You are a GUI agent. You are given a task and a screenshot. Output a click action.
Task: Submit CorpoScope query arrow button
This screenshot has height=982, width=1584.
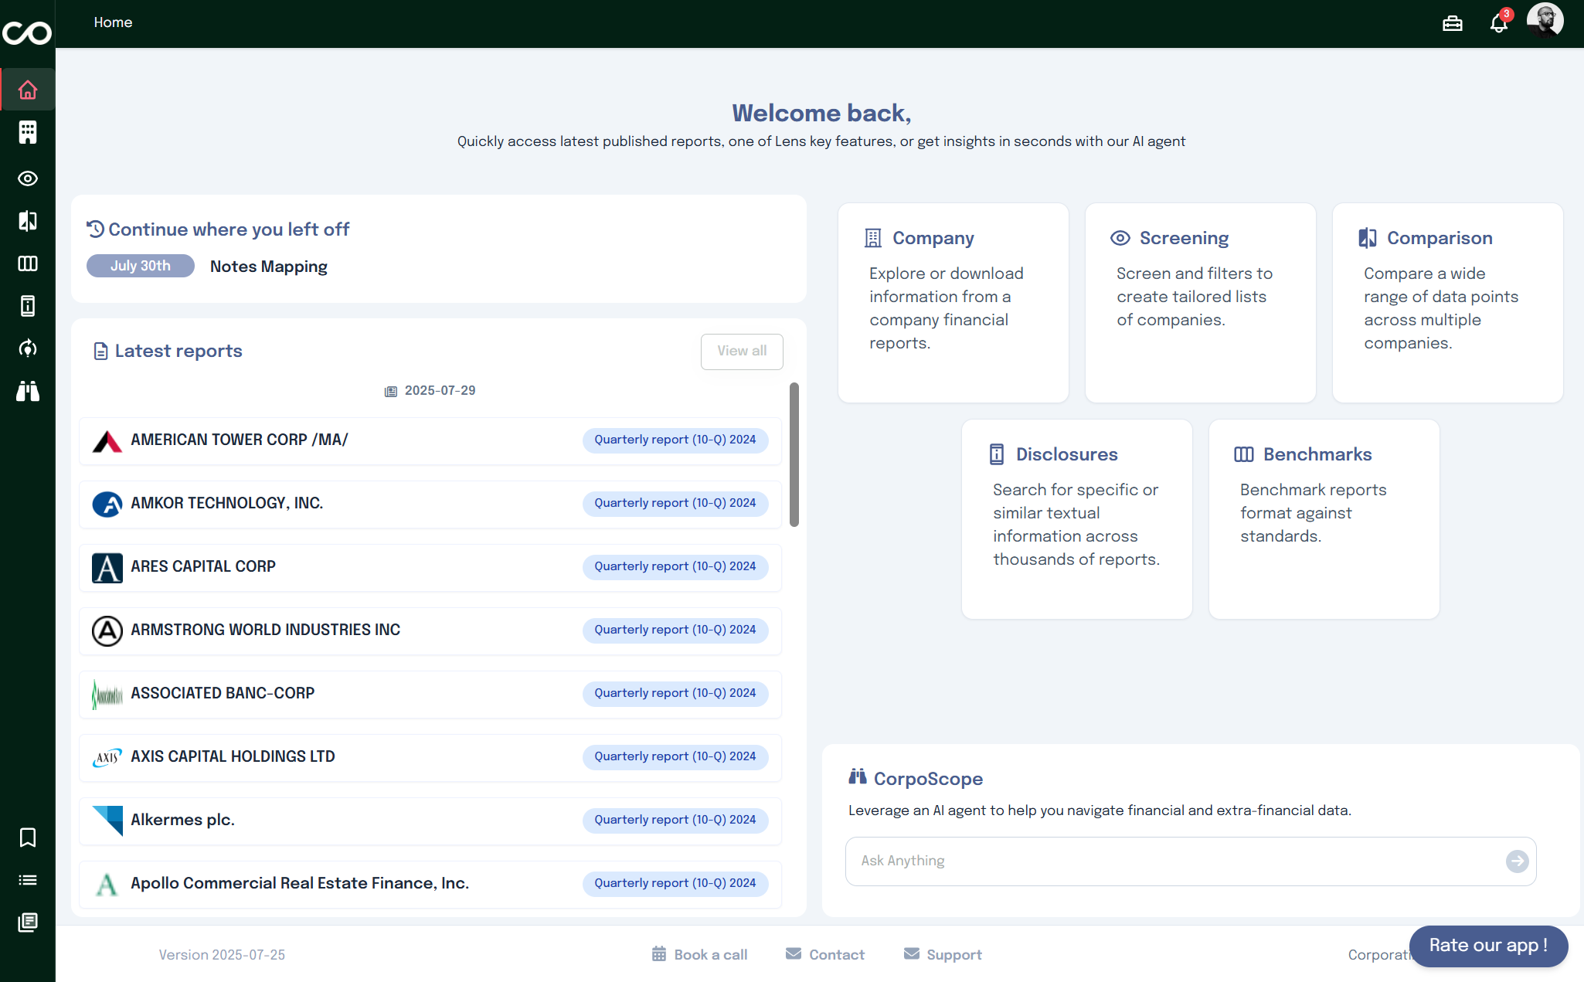(x=1517, y=861)
